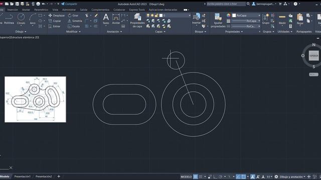Toggle object snap tracking in status bar
This screenshot has width=321, height=180.
tap(238, 176)
